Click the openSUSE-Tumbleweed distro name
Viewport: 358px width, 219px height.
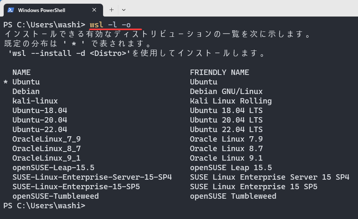56,196
